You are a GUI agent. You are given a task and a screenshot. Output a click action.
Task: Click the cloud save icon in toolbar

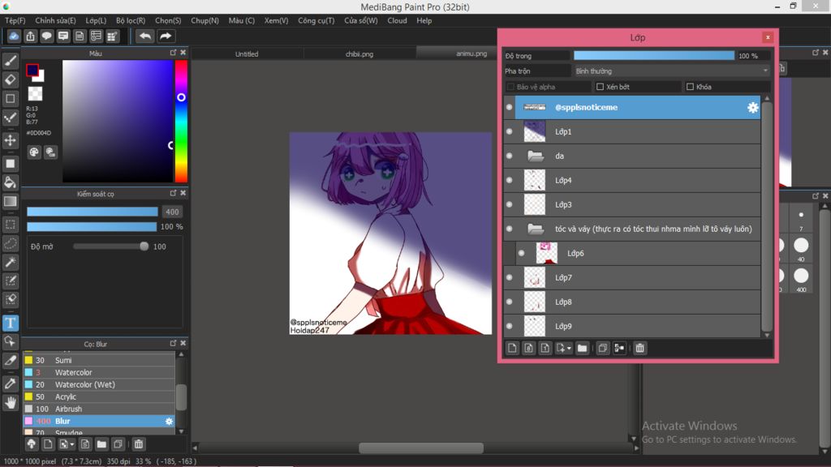14,36
